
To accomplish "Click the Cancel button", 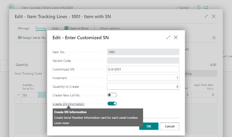I will click(x=169, y=126).
